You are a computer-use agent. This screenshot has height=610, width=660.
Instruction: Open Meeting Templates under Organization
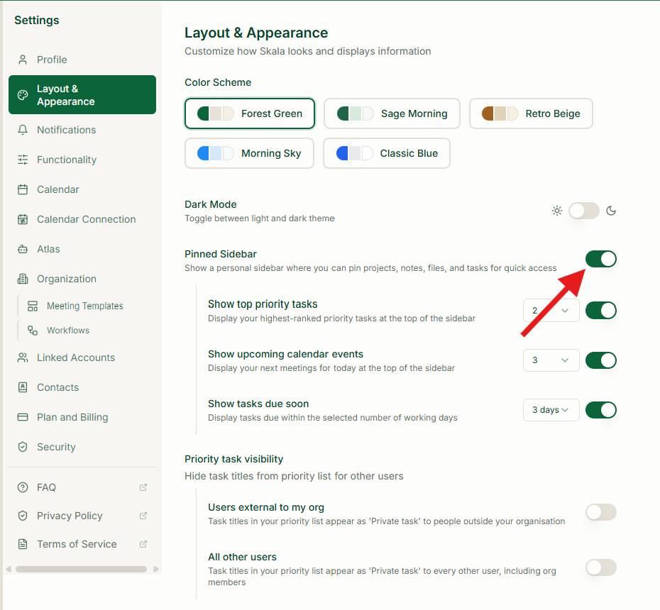[x=87, y=306]
